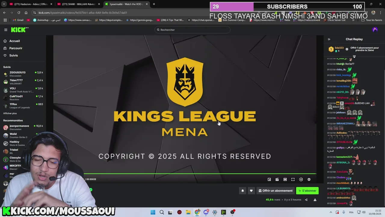The width and height of the screenshot is (385, 217).
Task: Open bookmarks overflow chevron
Action: click(353, 20)
